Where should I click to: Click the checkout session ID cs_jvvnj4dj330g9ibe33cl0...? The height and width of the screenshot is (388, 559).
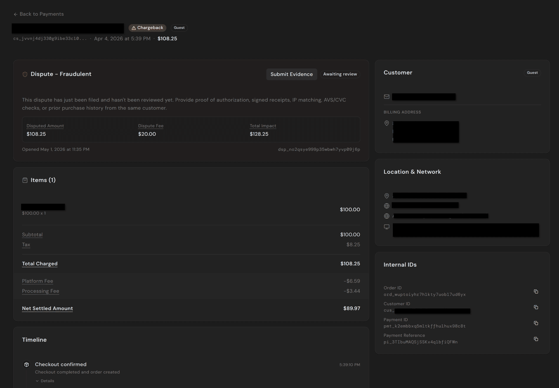[50, 39]
